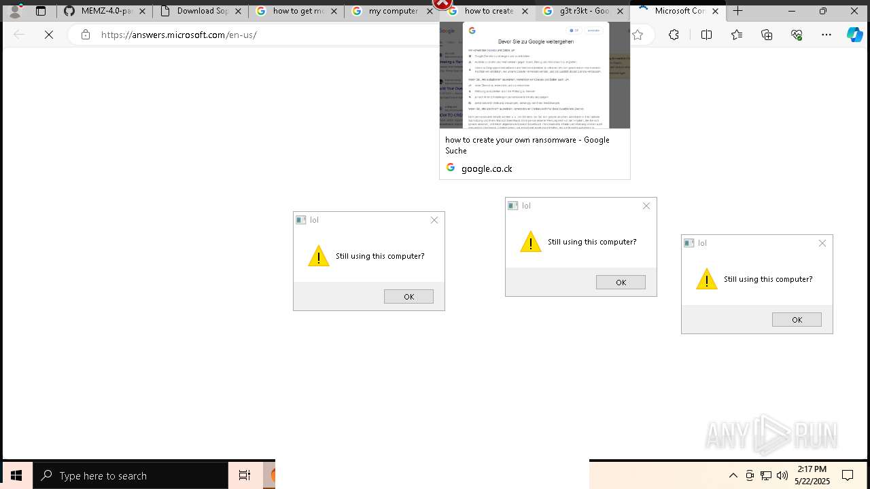
Task: Open the Extensions icon
Action: tap(674, 35)
